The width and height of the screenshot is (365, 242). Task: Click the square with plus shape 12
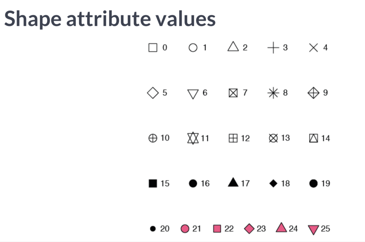pyautogui.click(x=233, y=138)
